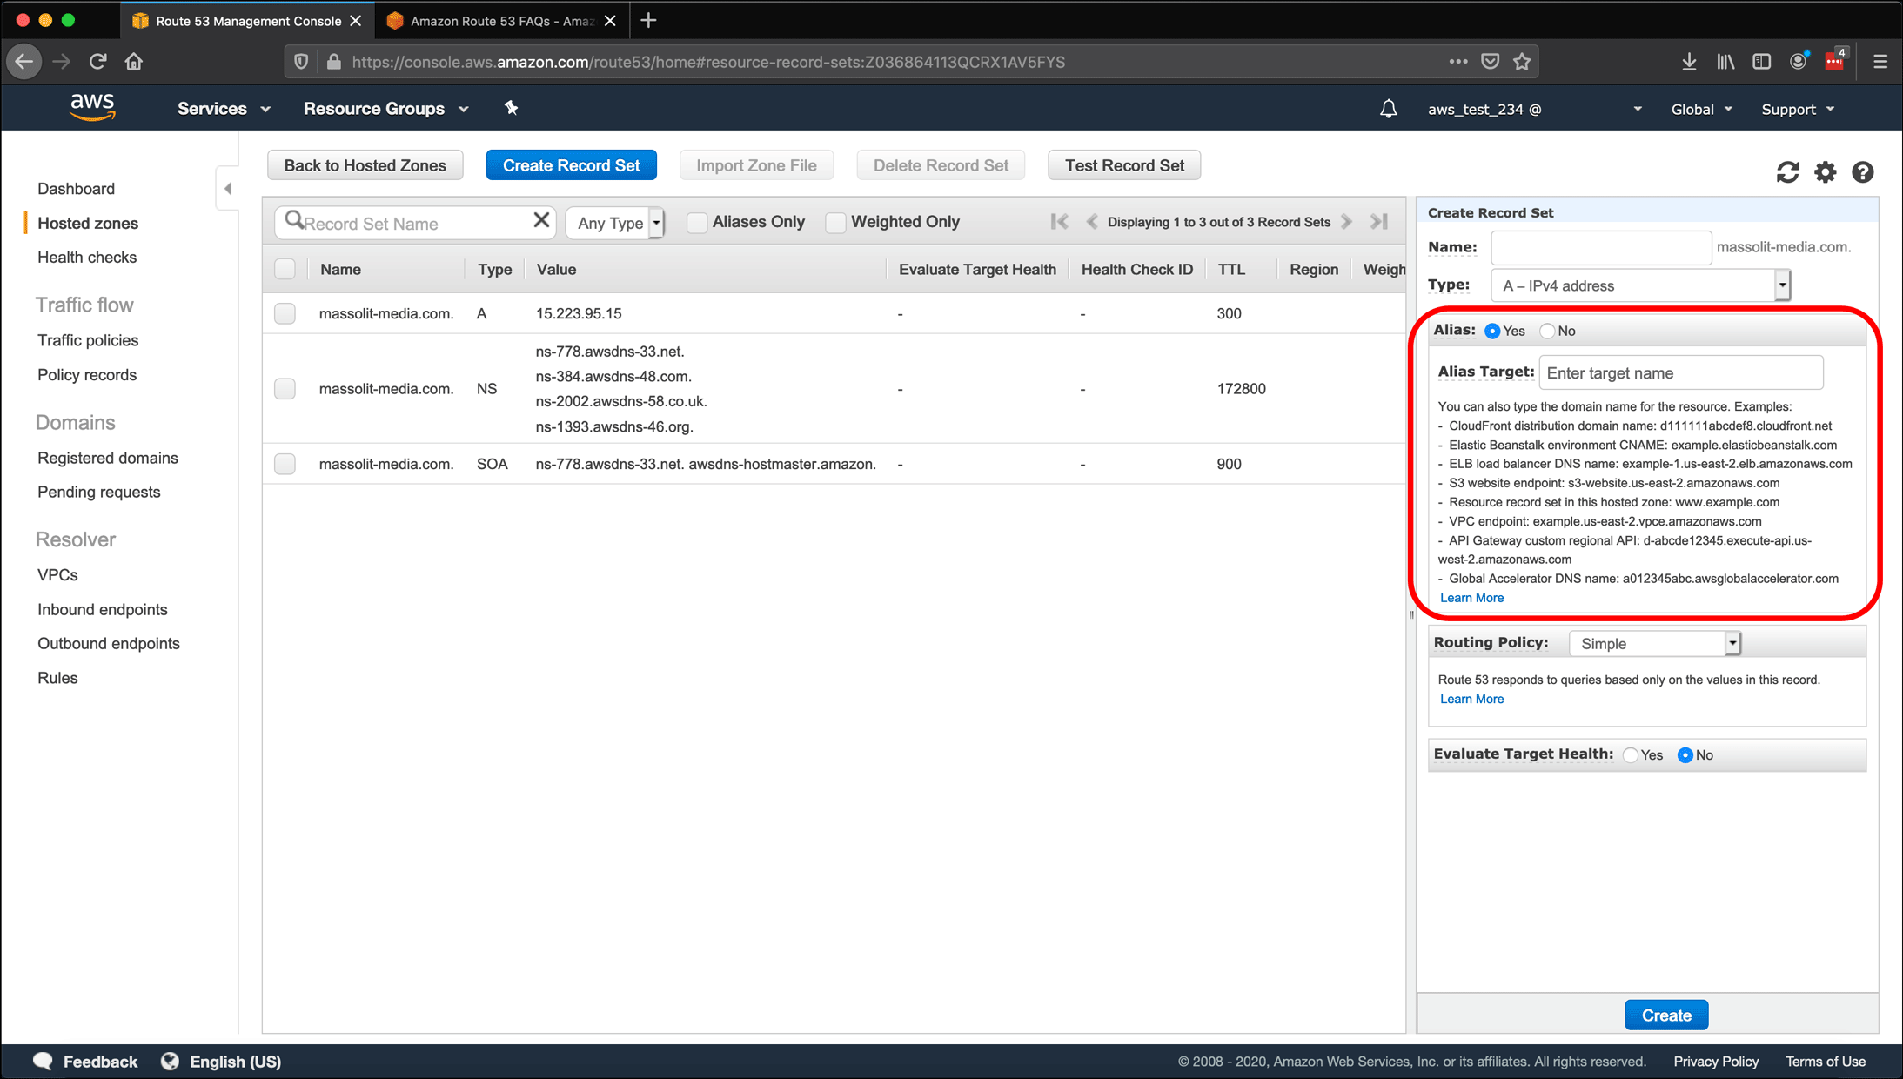1903x1079 pixels.
Task: Refresh the record set list with the refresh icon
Action: 1787,172
